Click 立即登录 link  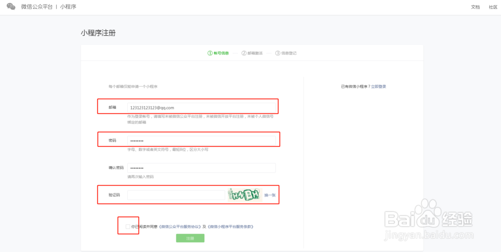(379, 86)
